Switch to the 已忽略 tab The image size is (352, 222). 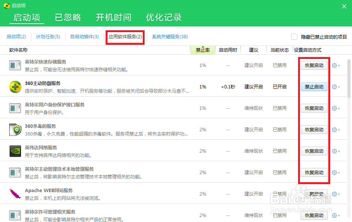[x=68, y=18]
